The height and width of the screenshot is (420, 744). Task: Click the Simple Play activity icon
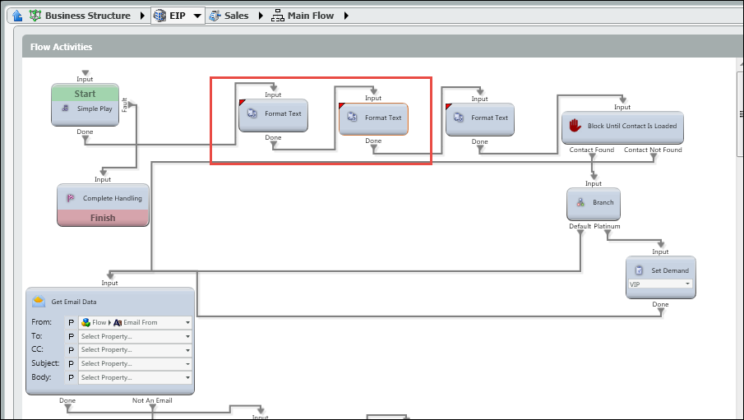(65, 108)
